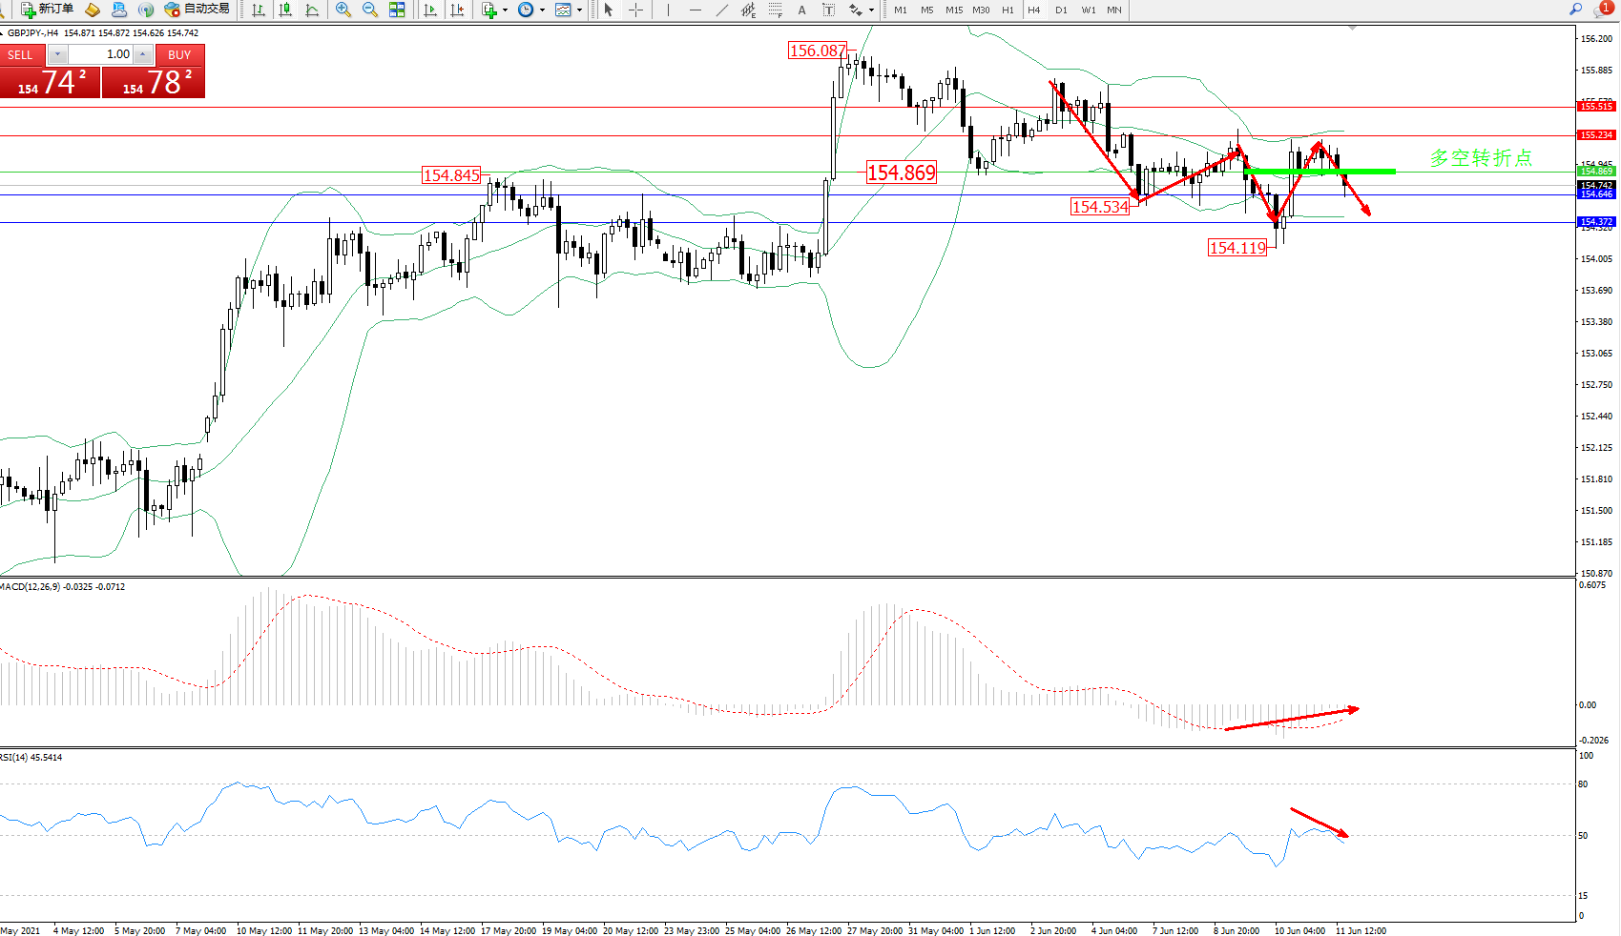
Task: Toggle chart shift
Action: pyautogui.click(x=457, y=10)
